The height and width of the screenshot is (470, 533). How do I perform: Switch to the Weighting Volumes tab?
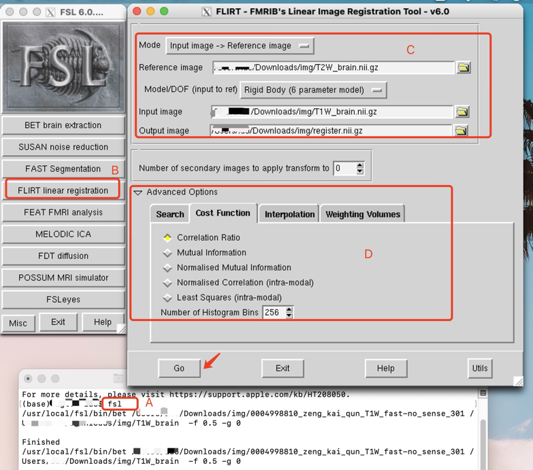[363, 214]
